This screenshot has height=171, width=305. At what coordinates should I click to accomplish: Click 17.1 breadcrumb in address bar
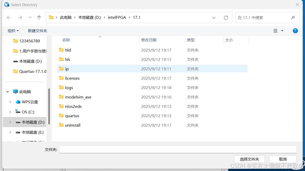[137, 18]
